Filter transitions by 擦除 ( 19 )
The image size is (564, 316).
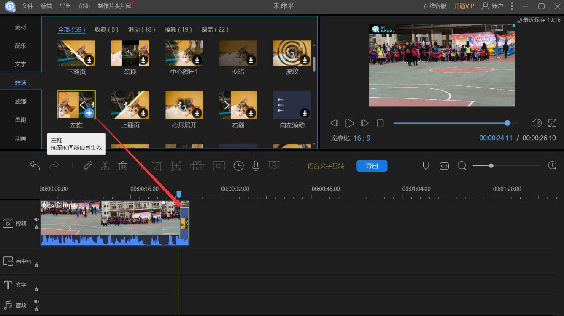pos(178,29)
